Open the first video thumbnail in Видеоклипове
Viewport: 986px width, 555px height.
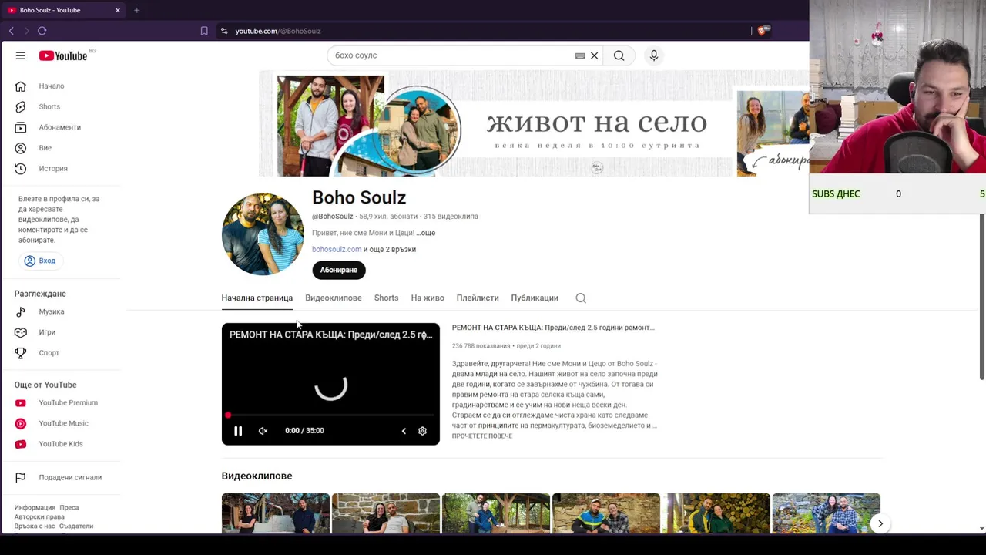click(275, 513)
